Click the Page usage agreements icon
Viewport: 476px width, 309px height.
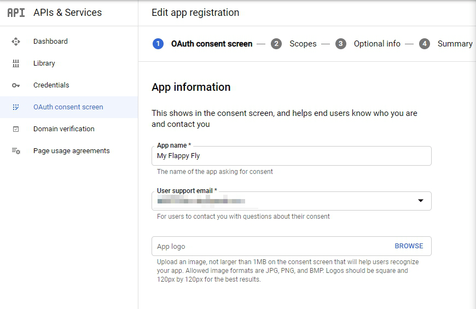click(16, 151)
